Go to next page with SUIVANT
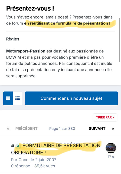This screenshot has height=174, width=121. (97, 129)
